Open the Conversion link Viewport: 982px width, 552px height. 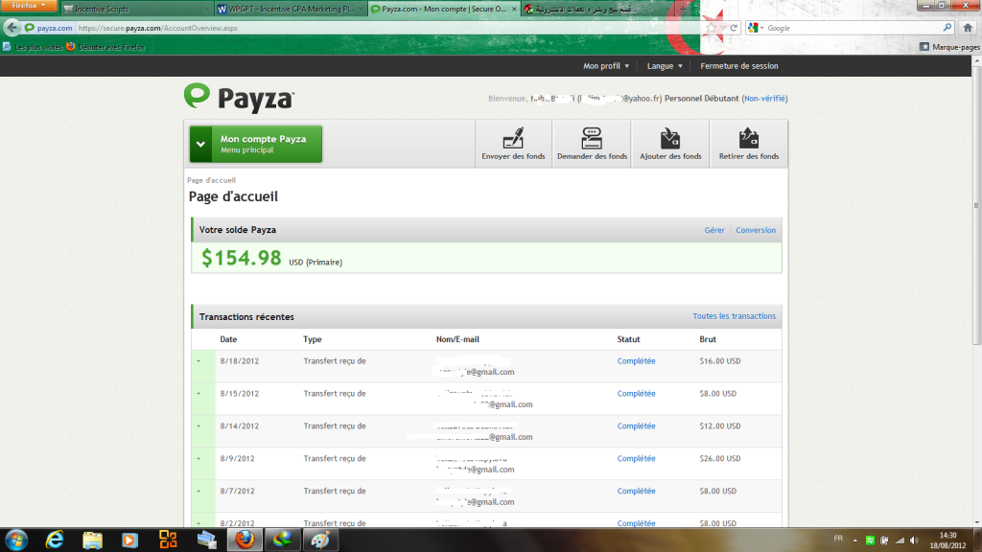[756, 230]
